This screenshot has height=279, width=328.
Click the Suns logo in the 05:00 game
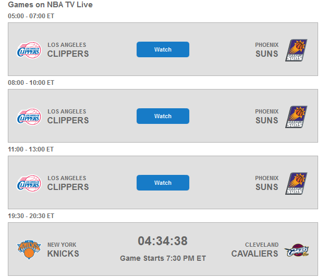296,50
